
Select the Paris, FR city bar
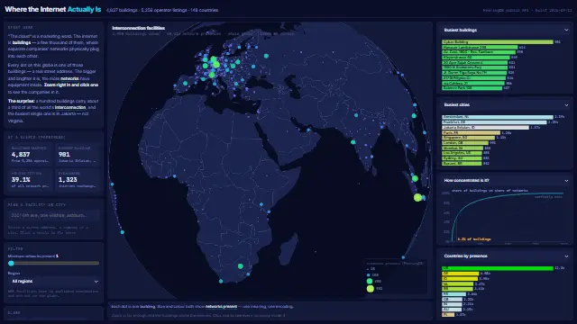(x=471, y=132)
